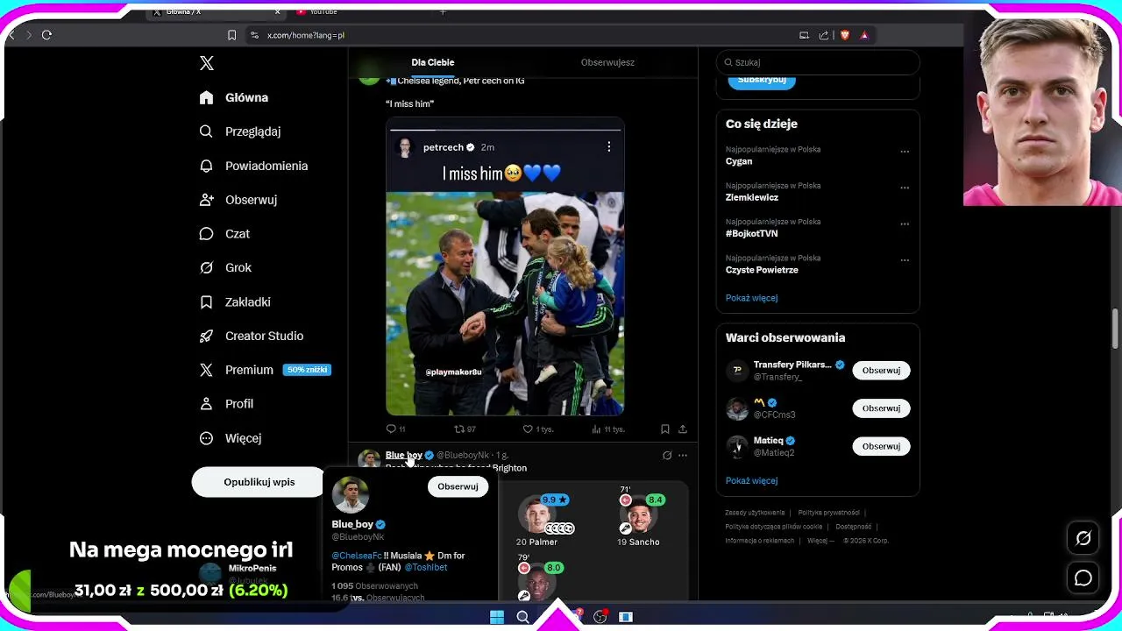Follow @CFCms3 with Obserwuj button
This screenshot has height=631, width=1122.
coord(881,408)
